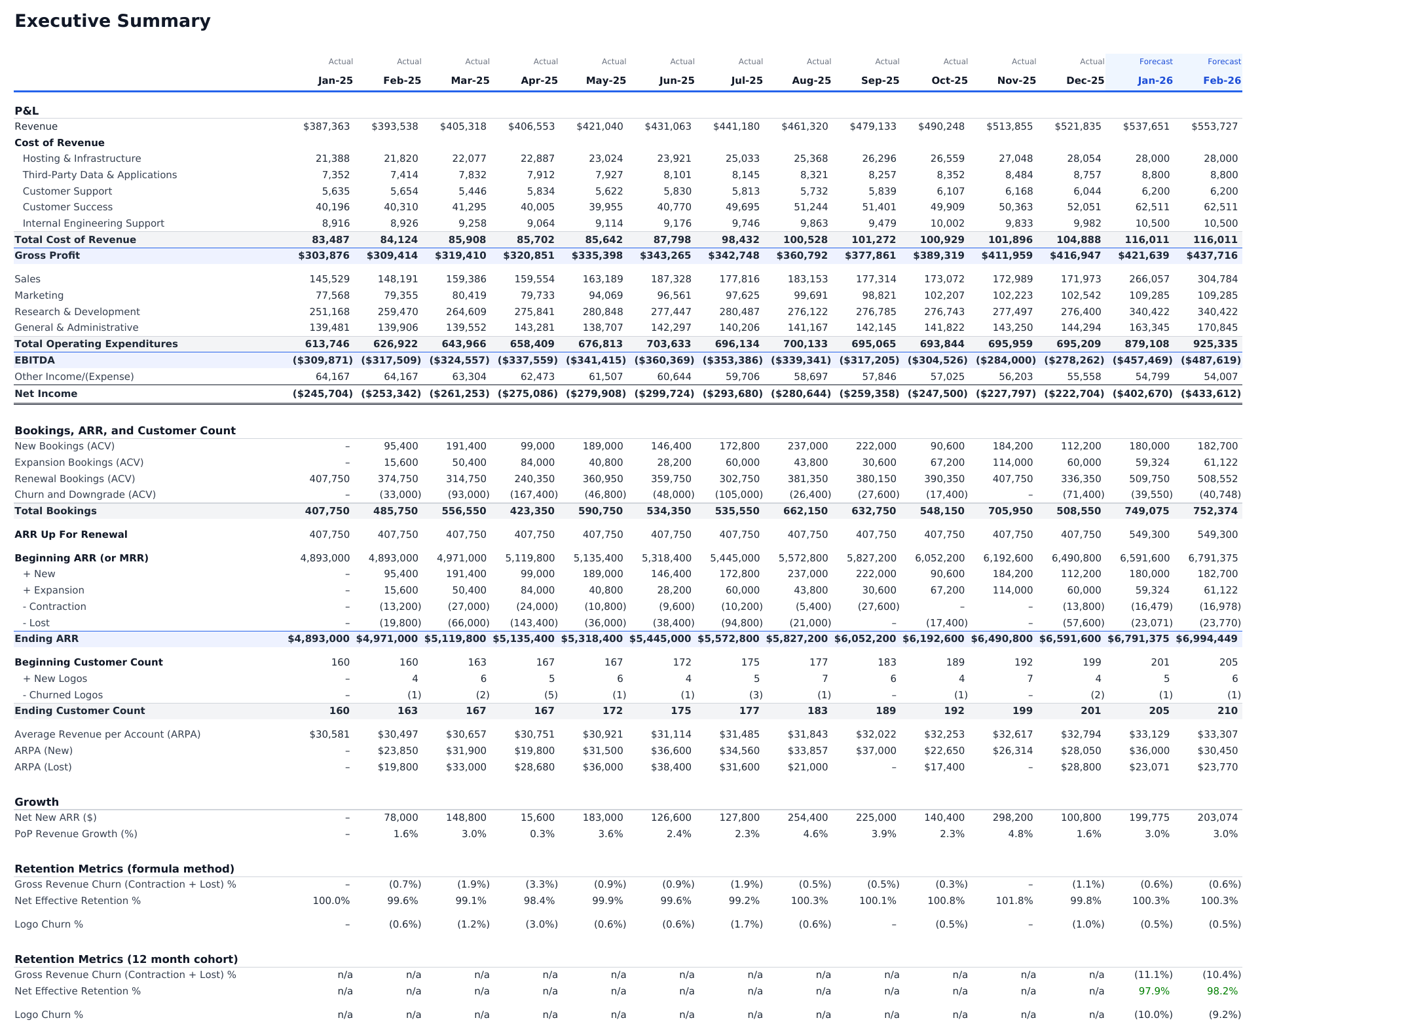This screenshot has height=1035, width=1410.
Task: Click the Net Income row label
Action: click(x=46, y=394)
